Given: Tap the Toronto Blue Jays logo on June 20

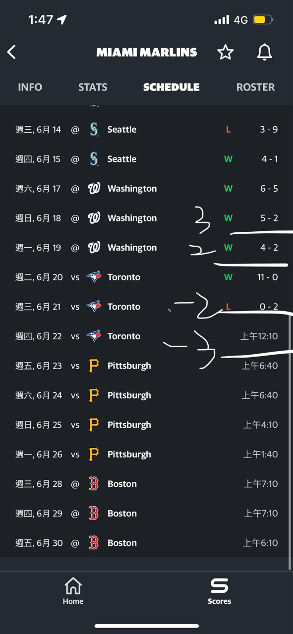Looking at the screenshot, I should coord(94,277).
